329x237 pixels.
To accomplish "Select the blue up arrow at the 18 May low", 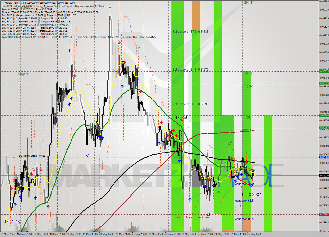I will (x=48, y=206).
